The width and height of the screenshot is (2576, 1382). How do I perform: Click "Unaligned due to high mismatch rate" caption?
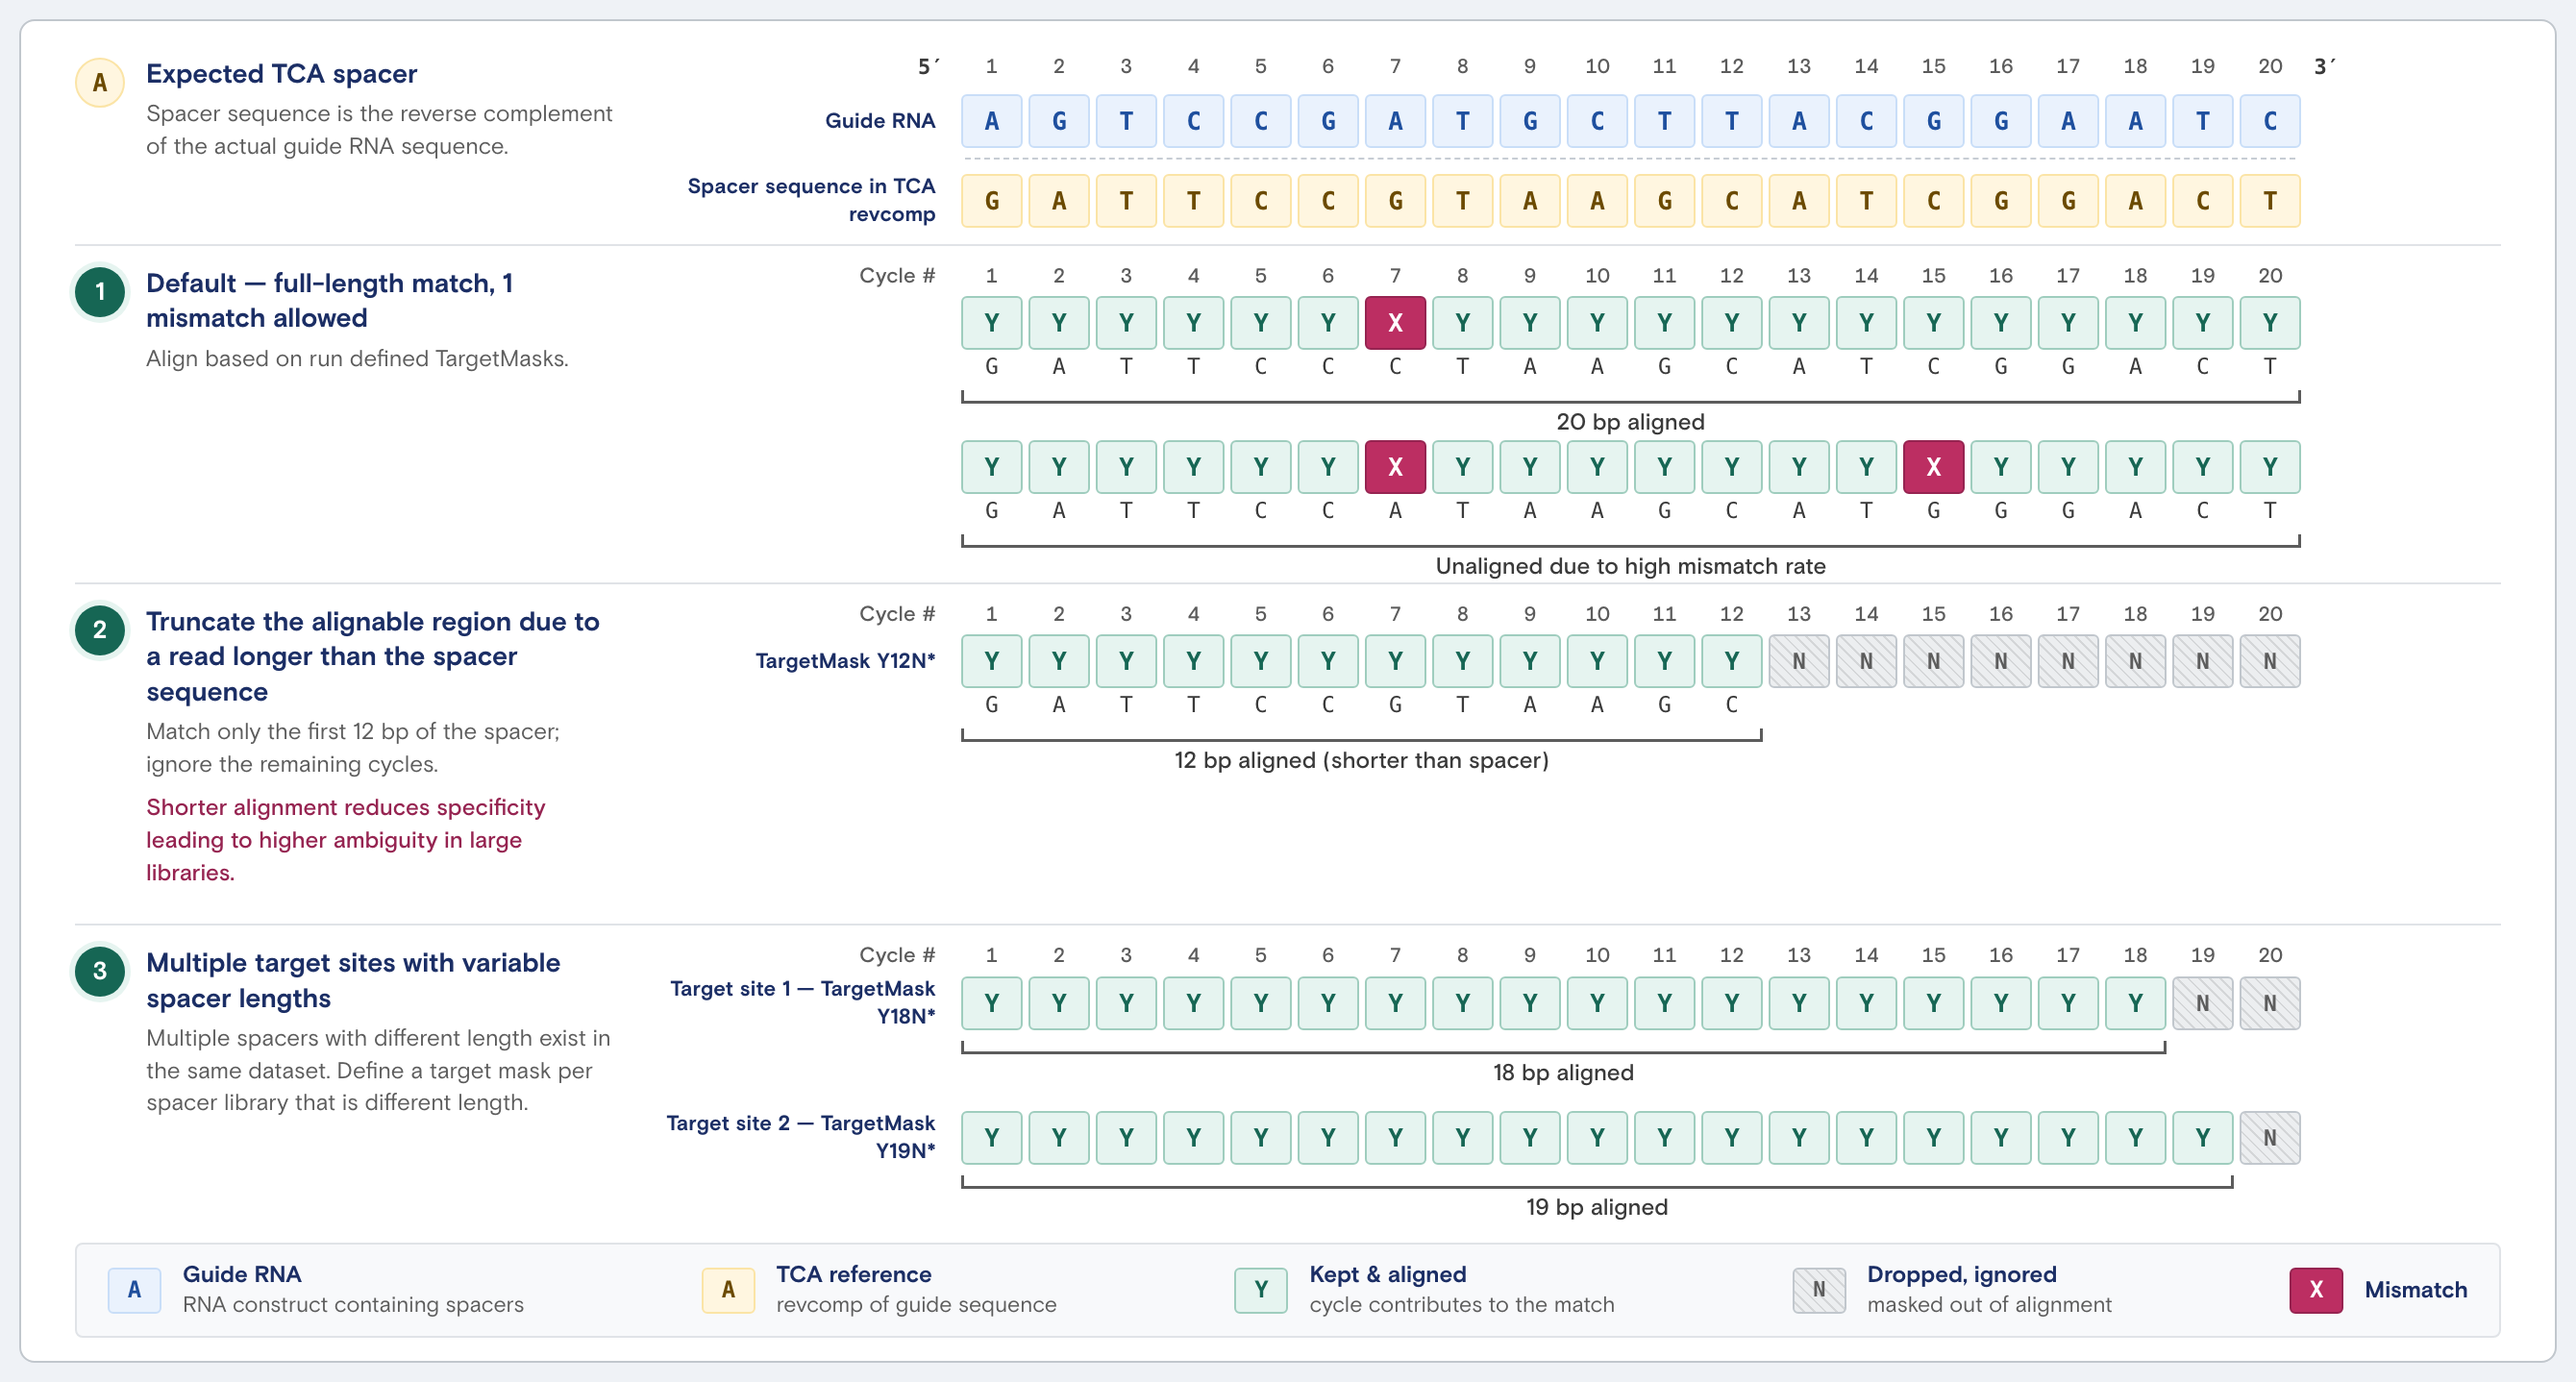coord(1630,566)
